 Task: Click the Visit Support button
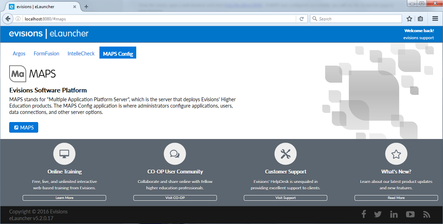point(286,198)
